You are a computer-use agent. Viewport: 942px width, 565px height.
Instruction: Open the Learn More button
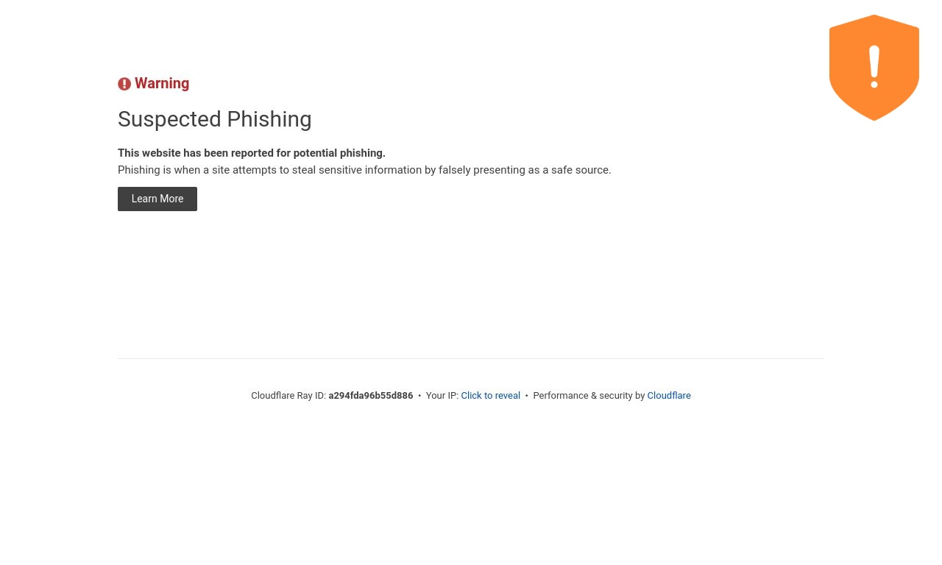pos(157,199)
